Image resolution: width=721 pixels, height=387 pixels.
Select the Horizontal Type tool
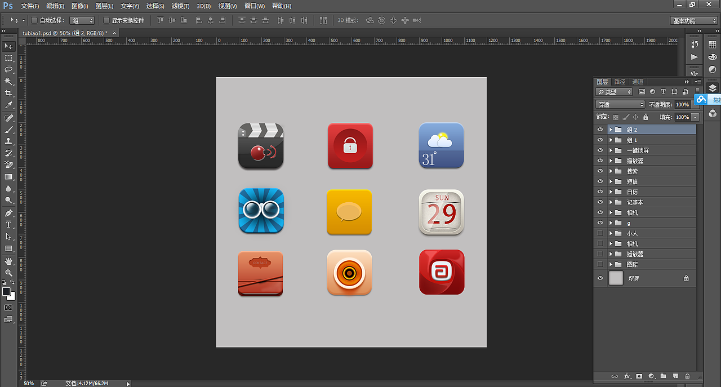8,225
